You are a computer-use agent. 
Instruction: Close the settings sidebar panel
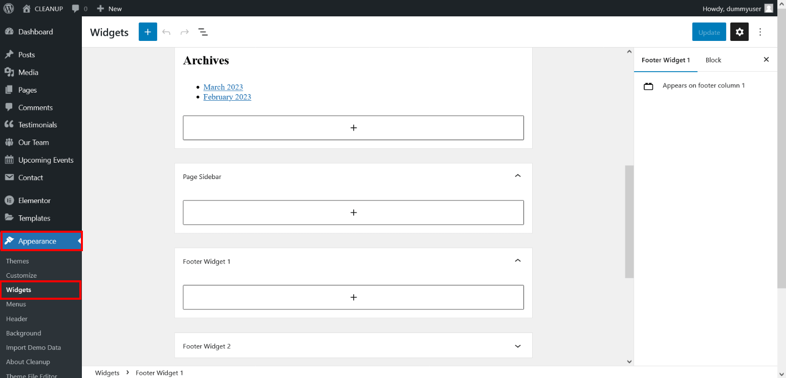click(766, 59)
